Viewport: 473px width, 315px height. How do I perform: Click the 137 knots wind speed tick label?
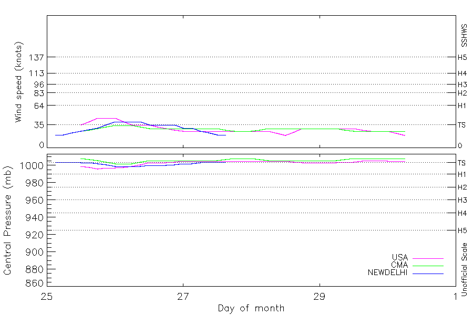[x=36, y=57]
